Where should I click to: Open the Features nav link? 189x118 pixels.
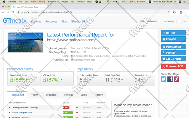point(36,21)
